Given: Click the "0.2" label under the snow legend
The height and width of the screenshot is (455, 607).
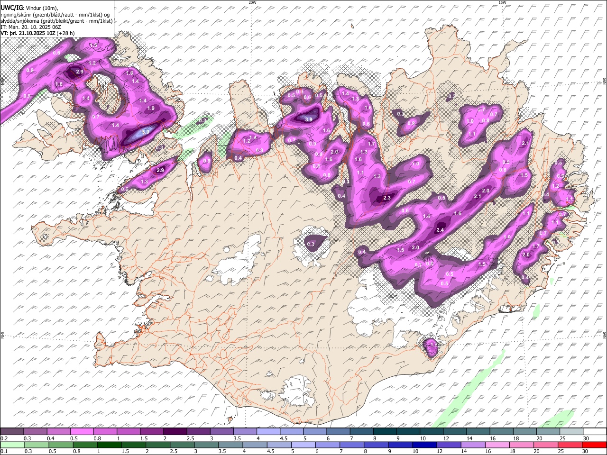Looking at the screenshot, I should (x=3, y=438).
